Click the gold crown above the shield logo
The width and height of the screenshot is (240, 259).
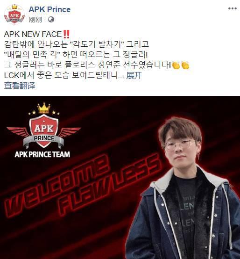click(x=44, y=108)
